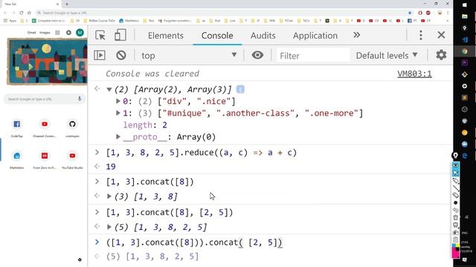476x267 pixels.
Task: Bookmark this page with the star
Action: point(410,13)
